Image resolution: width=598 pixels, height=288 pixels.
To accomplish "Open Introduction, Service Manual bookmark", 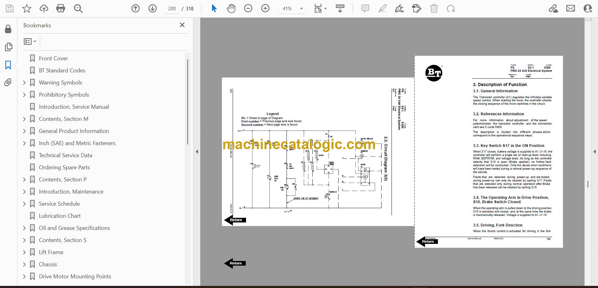I will click(74, 107).
